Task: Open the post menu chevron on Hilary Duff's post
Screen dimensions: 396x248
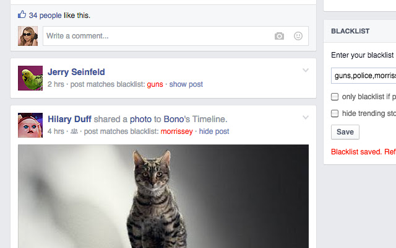Action: [306, 117]
